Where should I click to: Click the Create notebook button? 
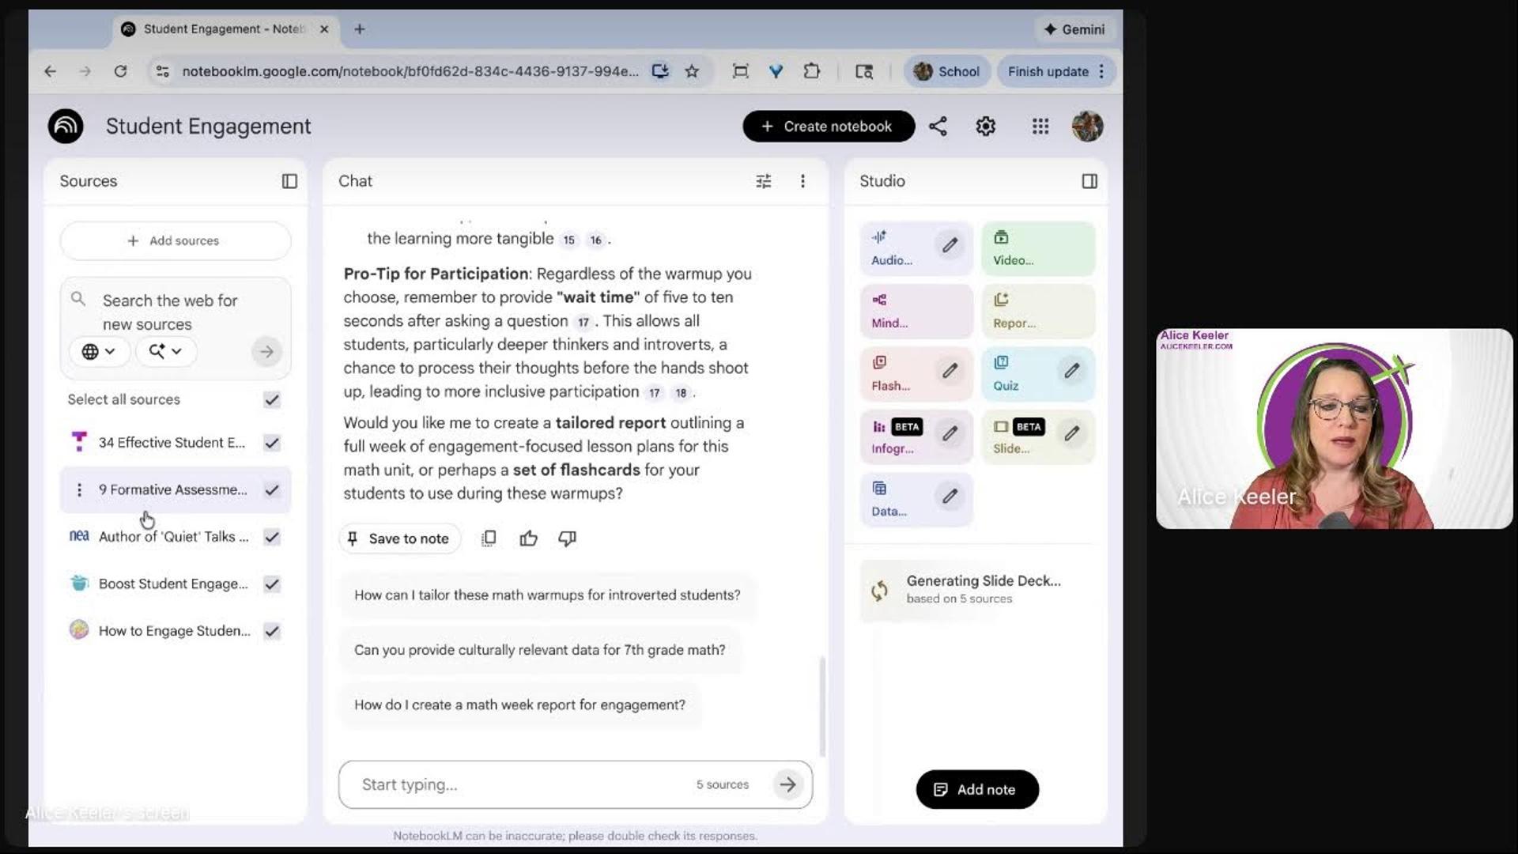click(828, 127)
